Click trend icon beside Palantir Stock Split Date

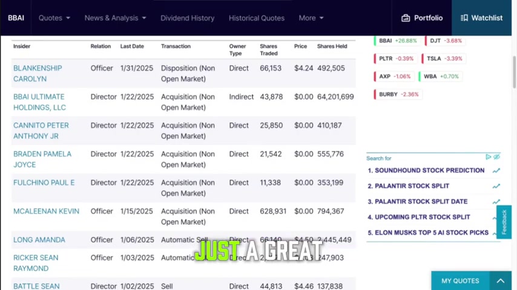click(x=496, y=201)
